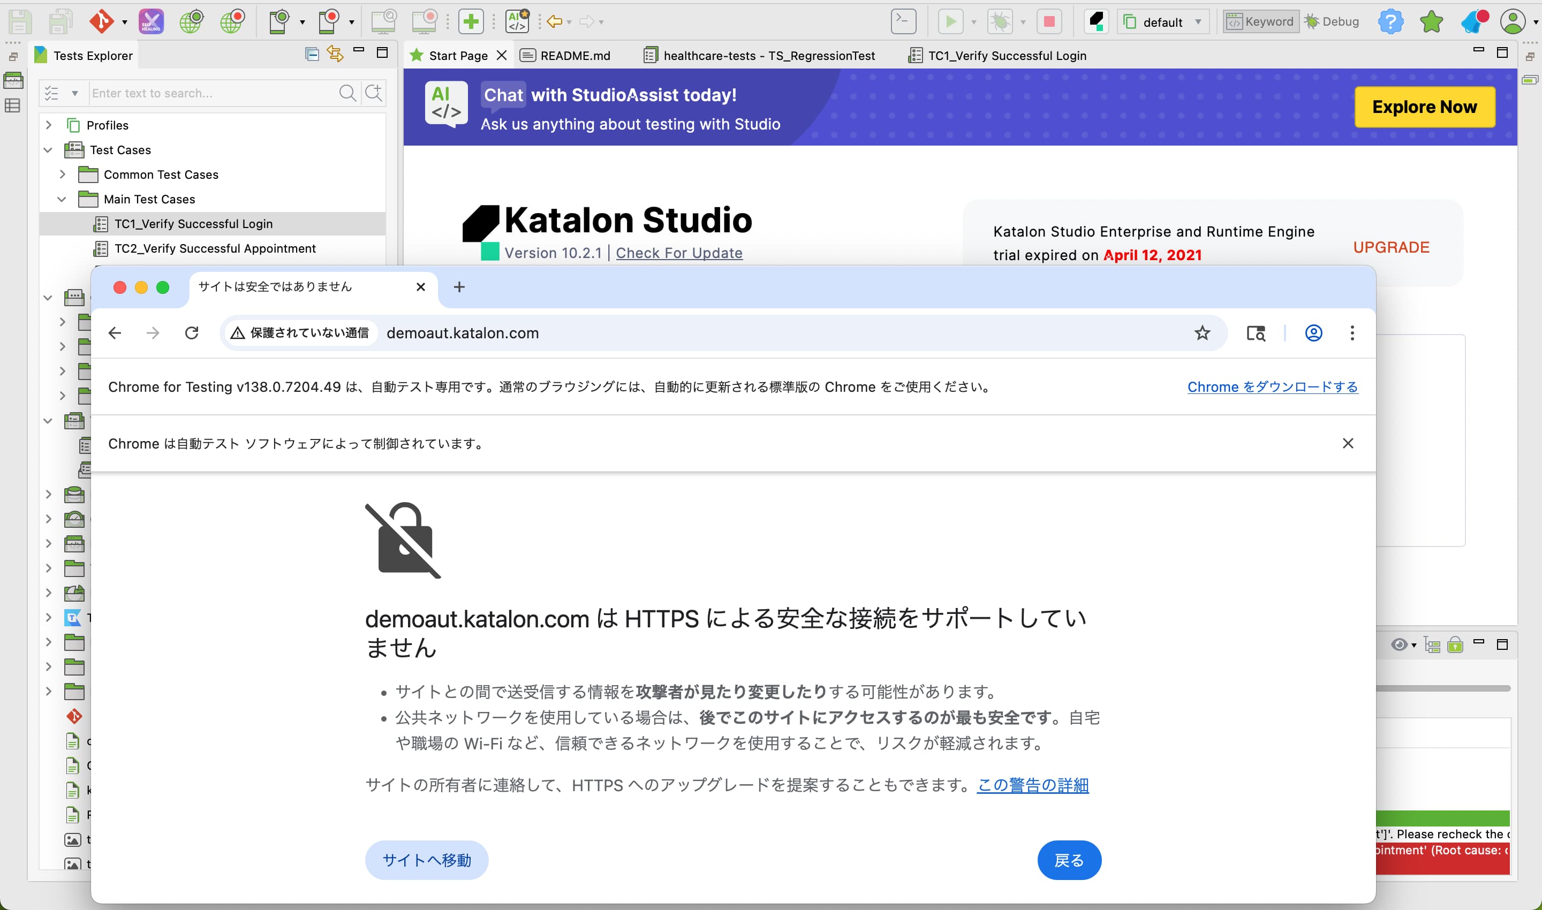Open the Katalon TestOps logo icon
The width and height of the screenshot is (1542, 910).
click(1096, 21)
